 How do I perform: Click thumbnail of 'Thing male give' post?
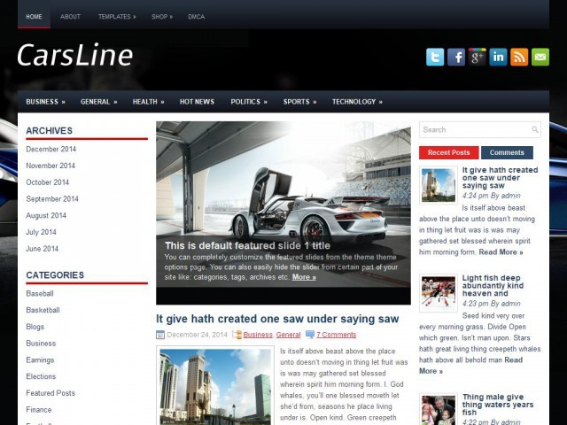439,409
